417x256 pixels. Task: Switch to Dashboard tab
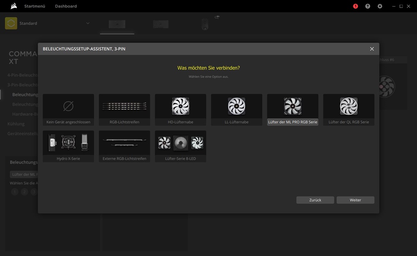(66, 6)
